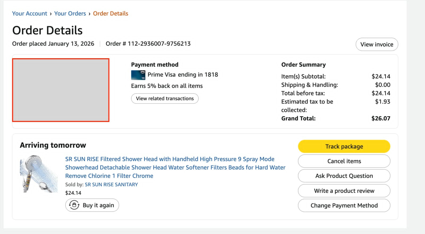Viewport: 425px width, 234px height.
Task: Visit seller SR SUN RISE SANITARY
Action: coord(111,185)
